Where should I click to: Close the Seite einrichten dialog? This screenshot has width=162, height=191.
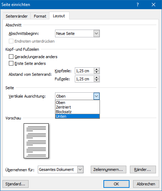154,5
